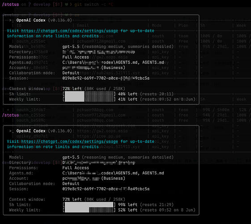Click the weekly limit bar at 41% left
This screenshot has width=251, height=224.
coord(89,99)
